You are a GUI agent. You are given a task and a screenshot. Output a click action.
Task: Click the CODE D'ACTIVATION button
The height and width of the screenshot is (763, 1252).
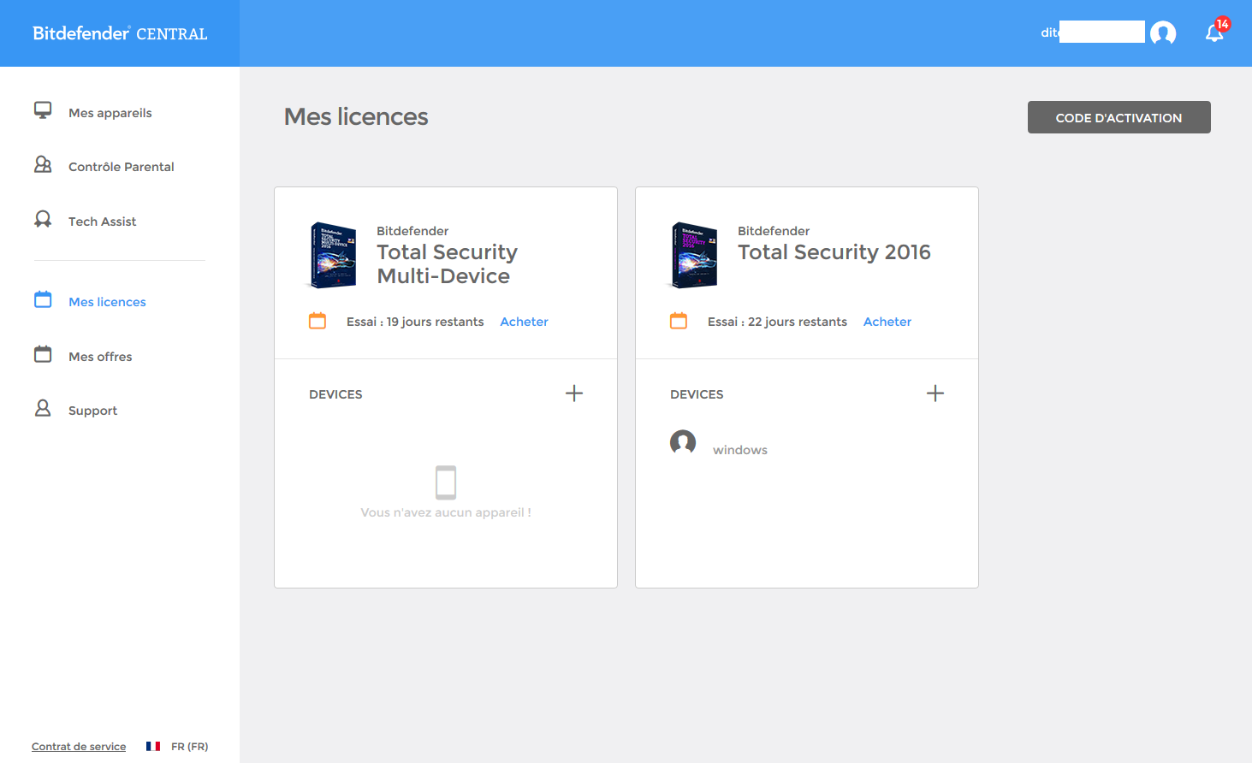point(1119,117)
